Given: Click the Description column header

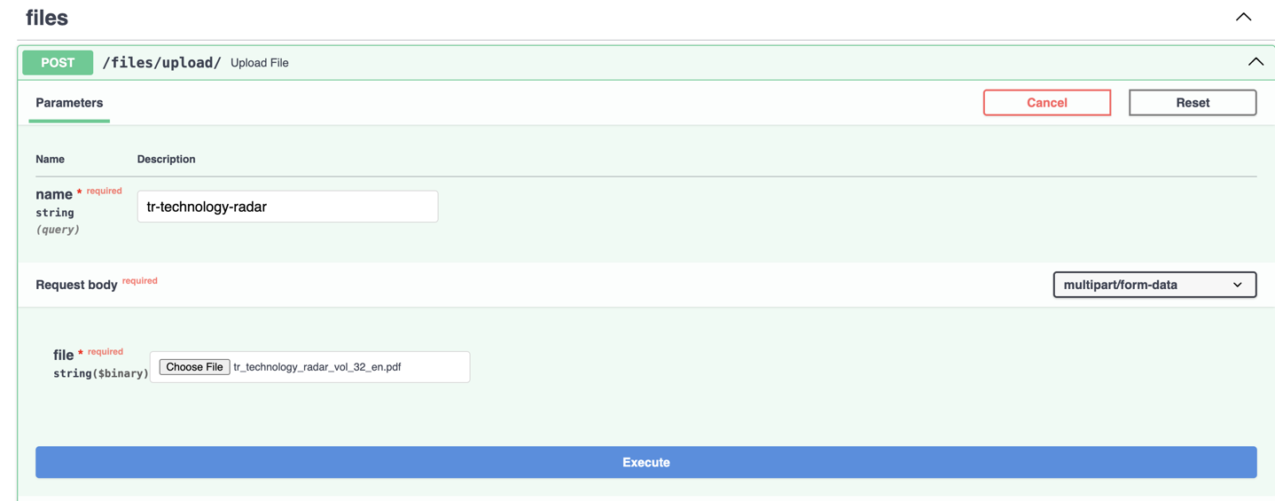Looking at the screenshot, I should tap(166, 160).
